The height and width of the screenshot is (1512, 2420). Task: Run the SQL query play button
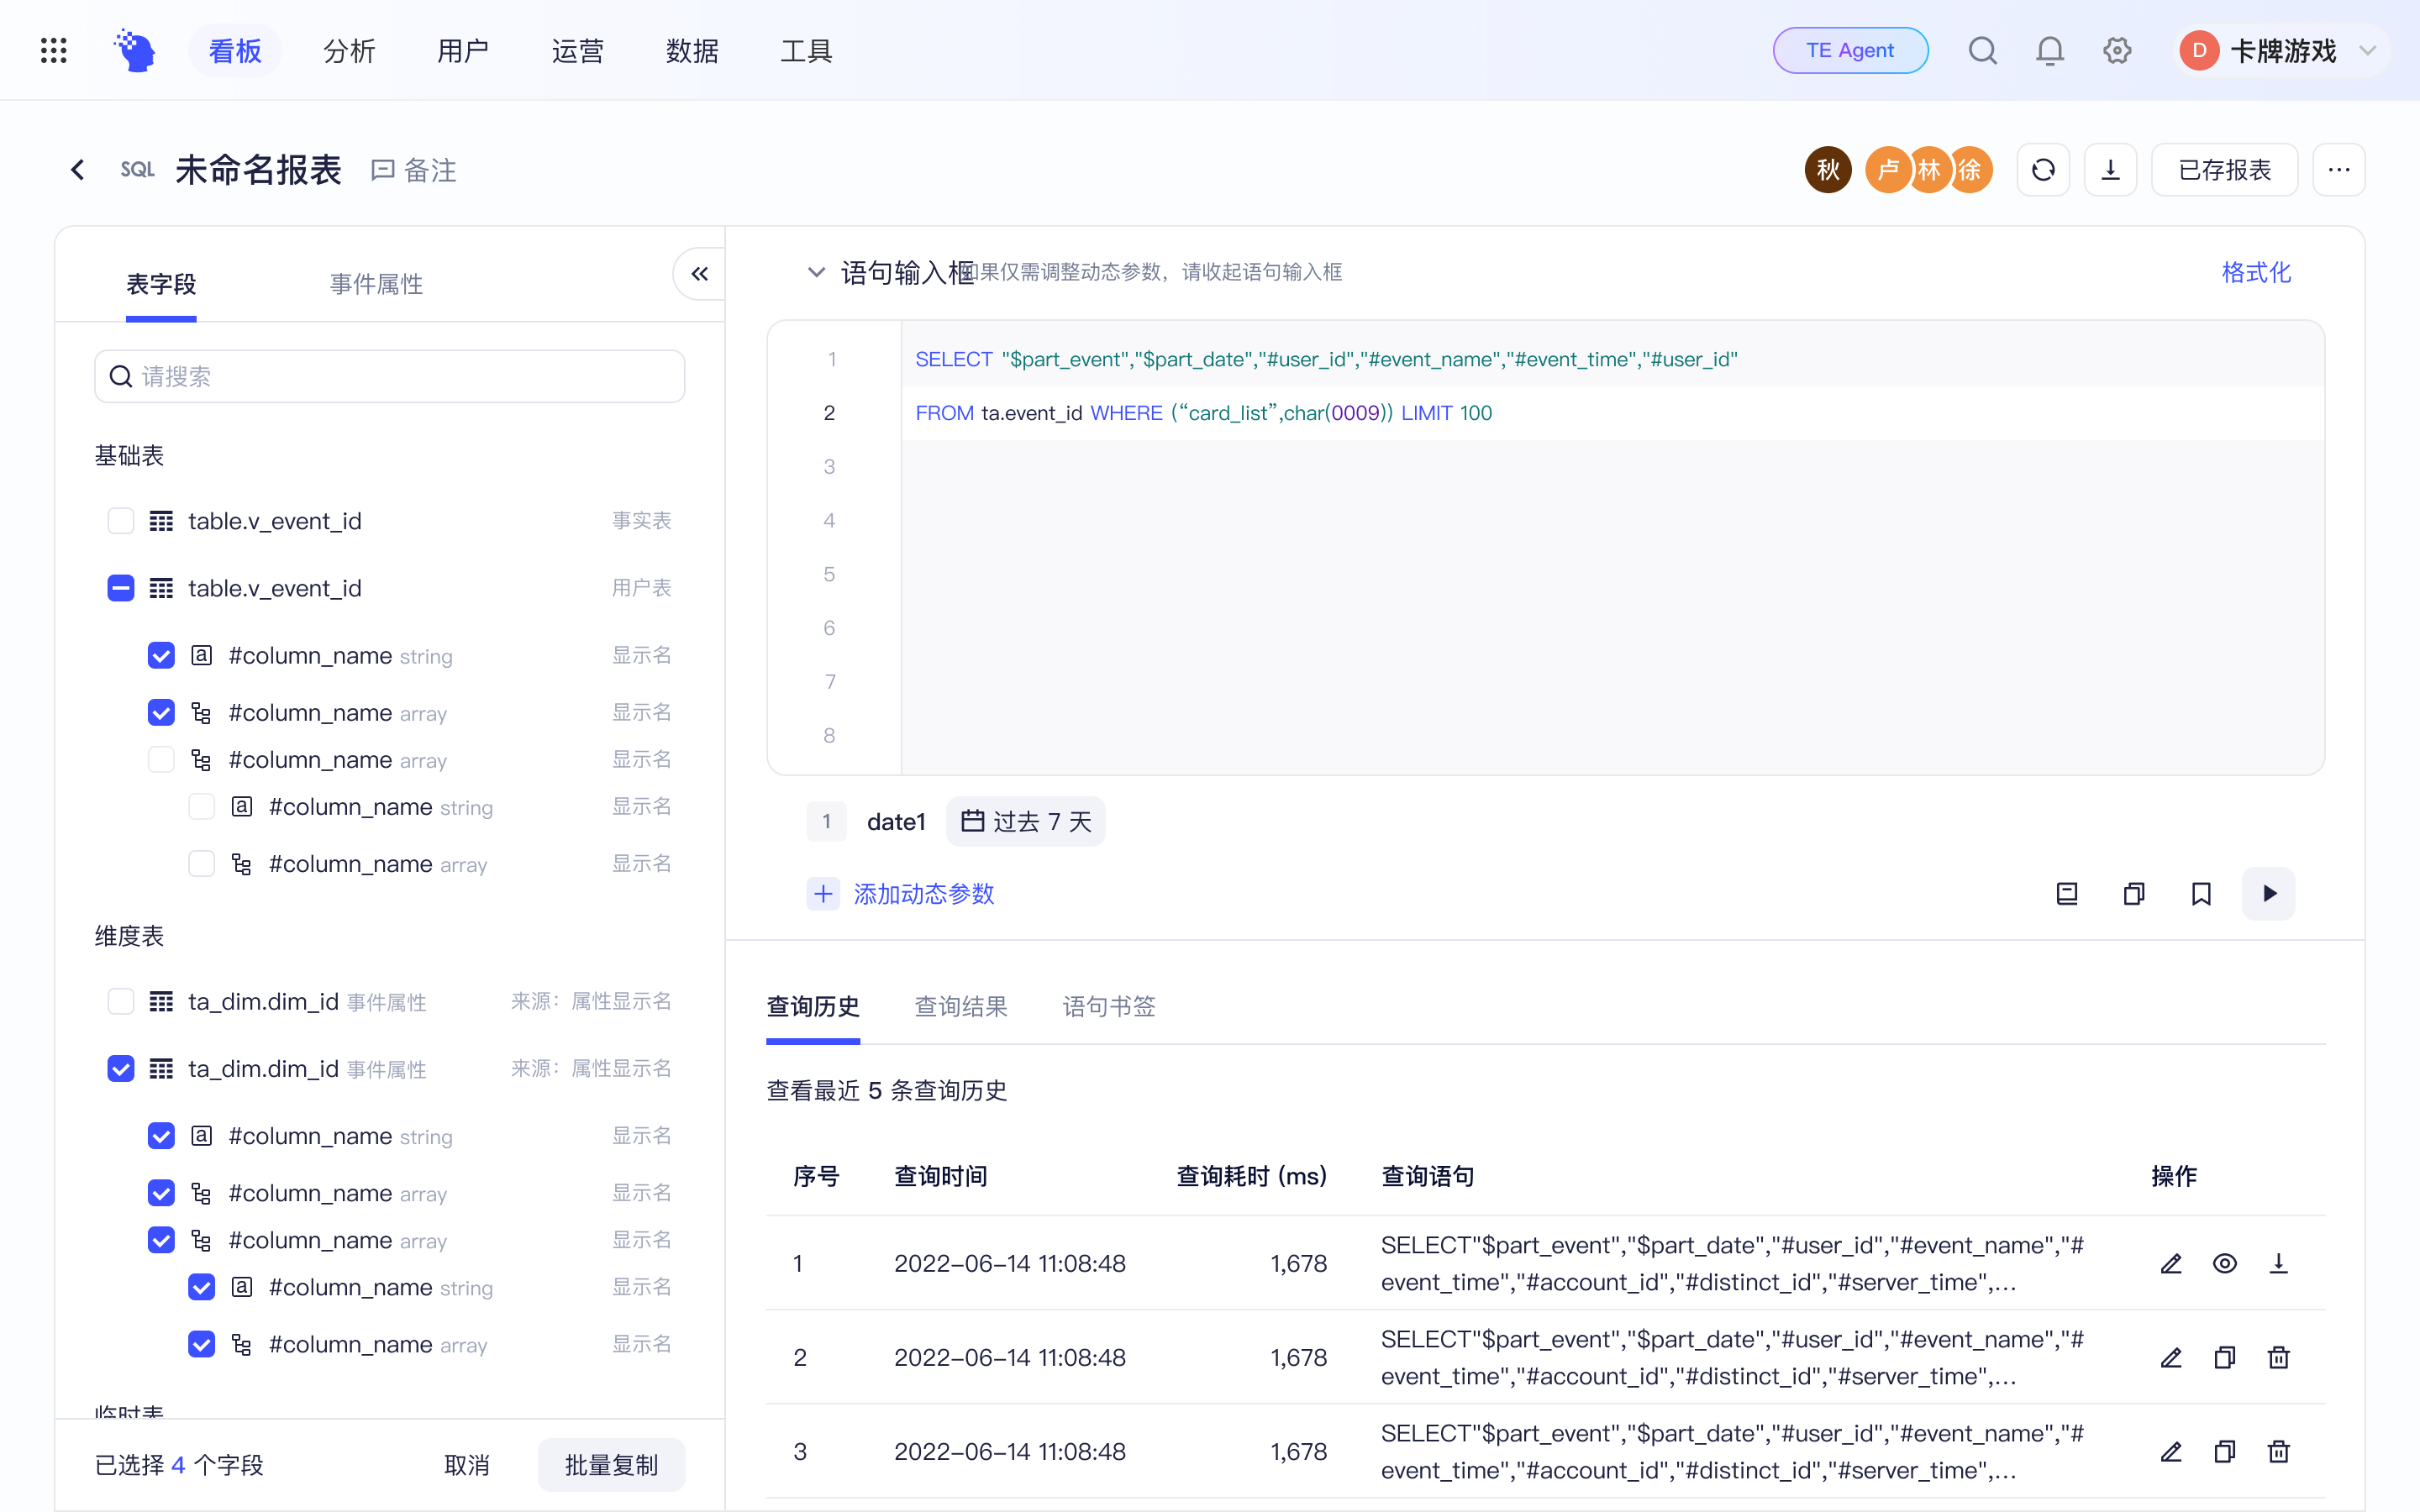2268,893
